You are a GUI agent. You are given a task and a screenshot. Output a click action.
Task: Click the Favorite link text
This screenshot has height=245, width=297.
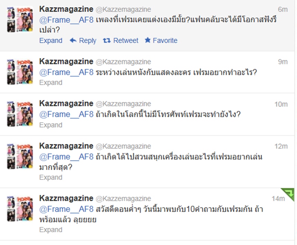pos(165,40)
